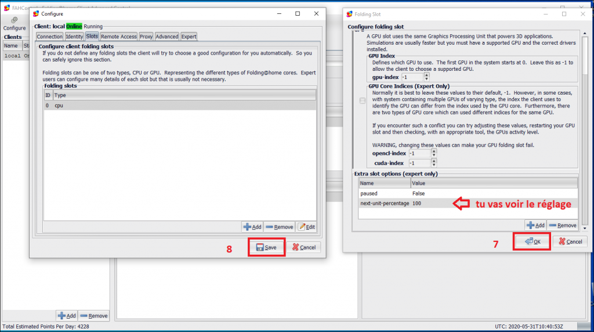Switch to the Remote Access tab

(x=118, y=37)
